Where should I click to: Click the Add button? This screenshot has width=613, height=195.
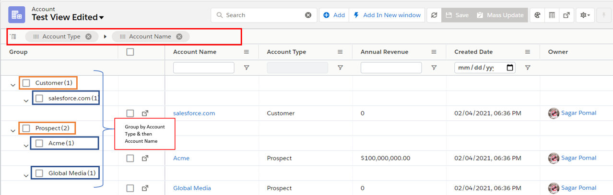[x=334, y=15]
